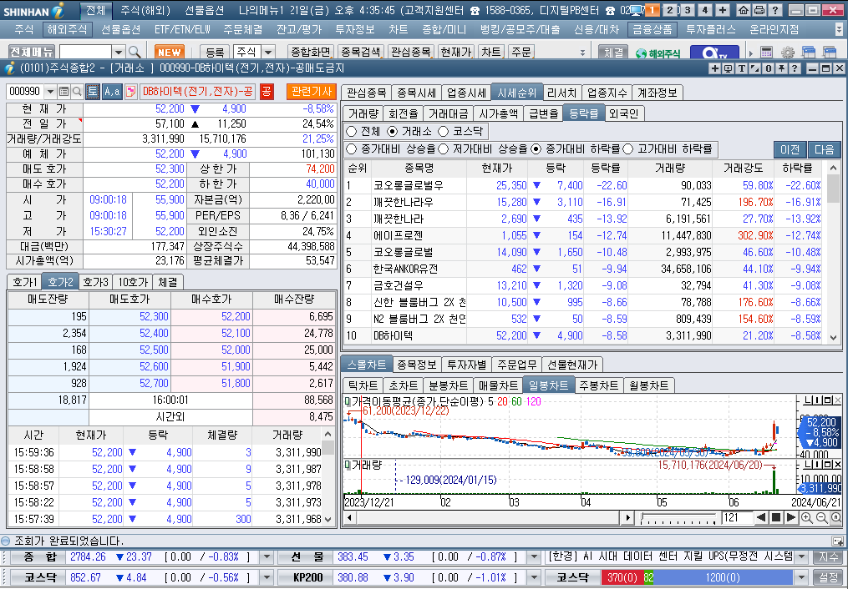Expand the KP200 row dropdown
The height and width of the screenshot is (589, 848).
point(534,577)
